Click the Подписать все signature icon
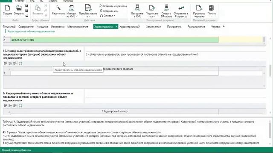273x153 pixels. click(152, 8)
